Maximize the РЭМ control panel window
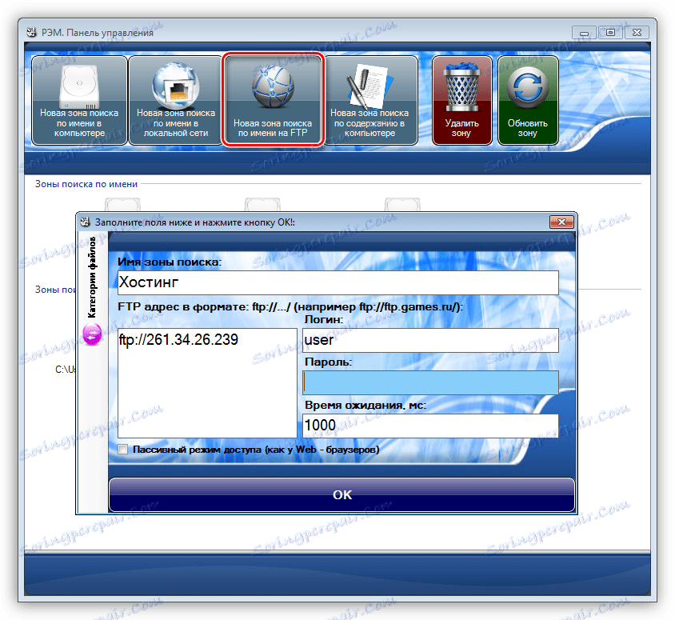Screen dimensions: 675x620 point(610,32)
